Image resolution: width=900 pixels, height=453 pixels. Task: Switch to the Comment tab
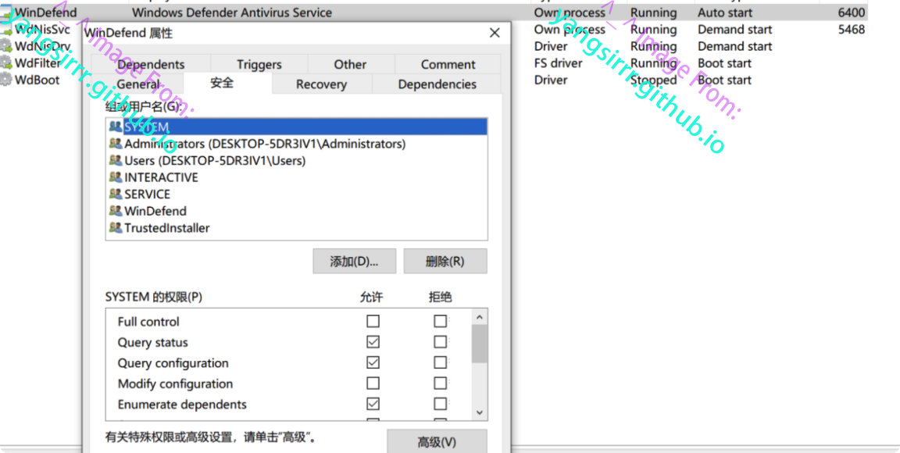[x=448, y=64]
